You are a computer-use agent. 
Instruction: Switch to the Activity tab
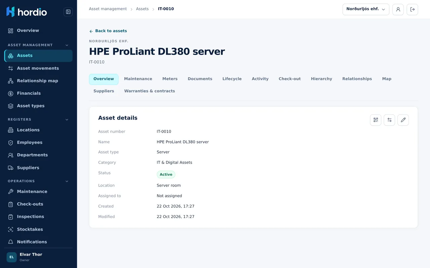pyautogui.click(x=260, y=79)
